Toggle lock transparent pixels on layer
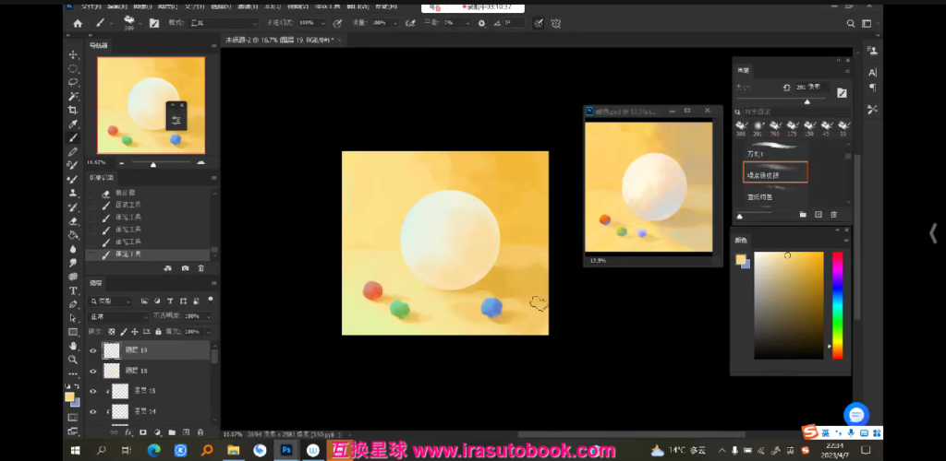946x461 pixels. click(112, 332)
